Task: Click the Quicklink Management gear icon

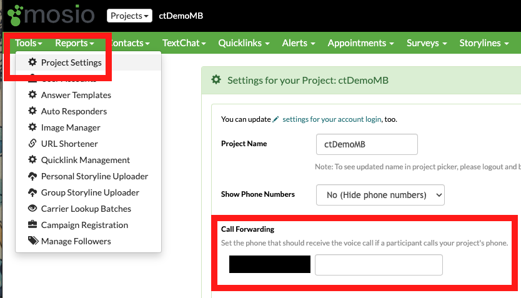Action: point(32,159)
